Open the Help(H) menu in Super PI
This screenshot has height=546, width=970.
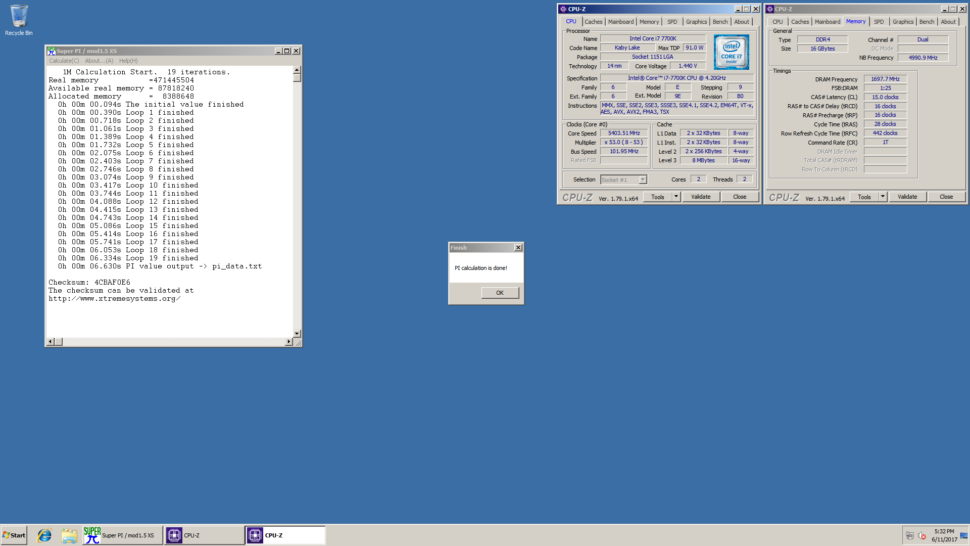pyautogui.click(x=128, y=61)
